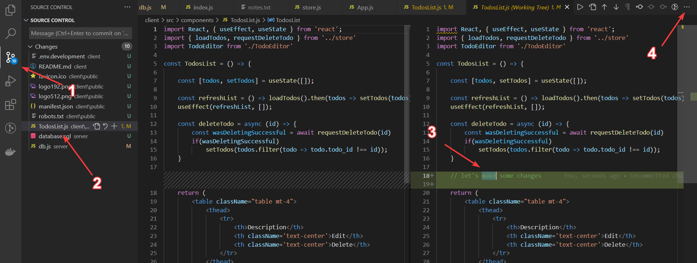Stage changes plus icon on TodosList.js
The width and height of the screenshot is (697, 263).
click(114, 126)
